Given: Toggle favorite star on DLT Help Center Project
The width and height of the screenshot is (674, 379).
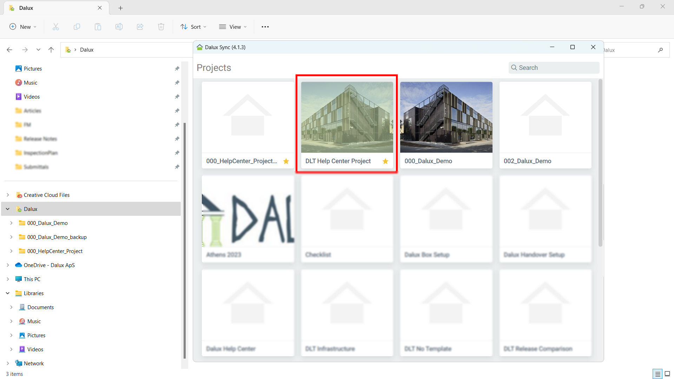Looking at the screenshot, I should (385, 161).
